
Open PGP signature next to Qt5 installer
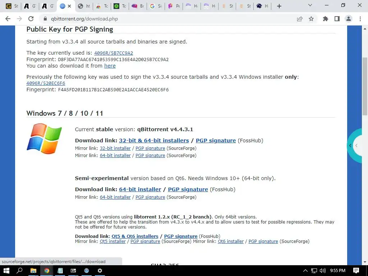(145, 241)
